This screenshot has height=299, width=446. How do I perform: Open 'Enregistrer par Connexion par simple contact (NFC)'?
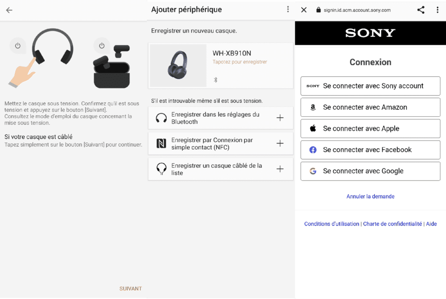221,144
